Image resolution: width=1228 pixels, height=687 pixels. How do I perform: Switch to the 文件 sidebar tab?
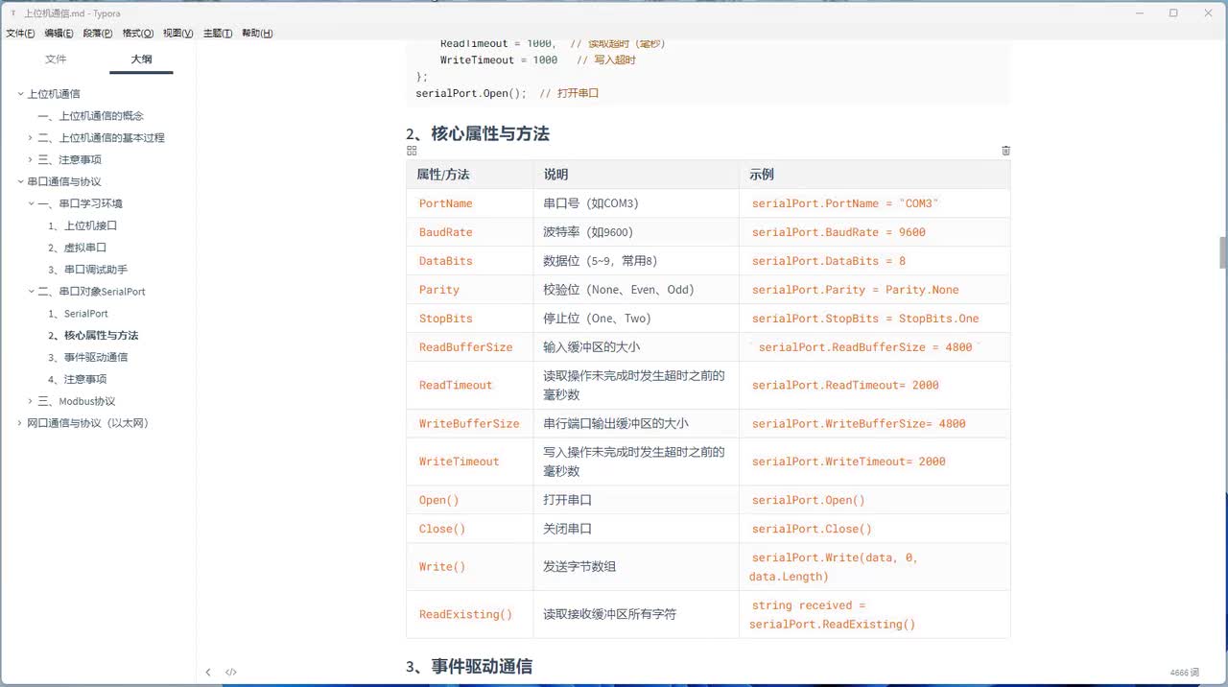pos(56,59)
